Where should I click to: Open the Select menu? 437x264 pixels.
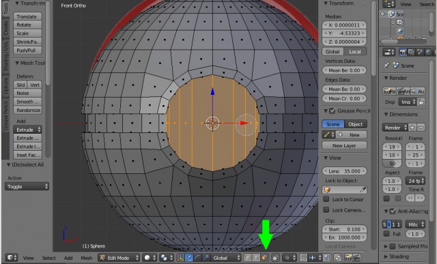click(x=48, y=258)
